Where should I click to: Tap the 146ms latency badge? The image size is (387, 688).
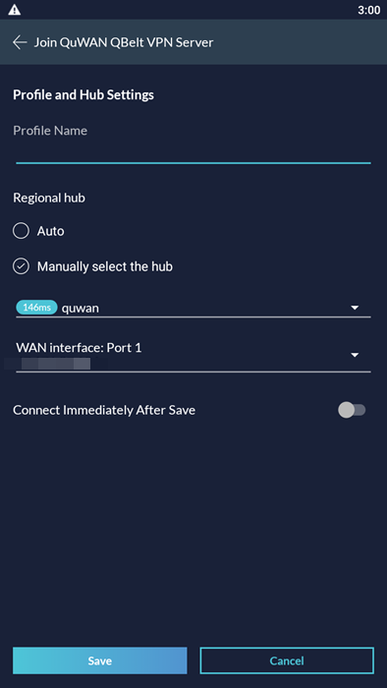point(36,308)
